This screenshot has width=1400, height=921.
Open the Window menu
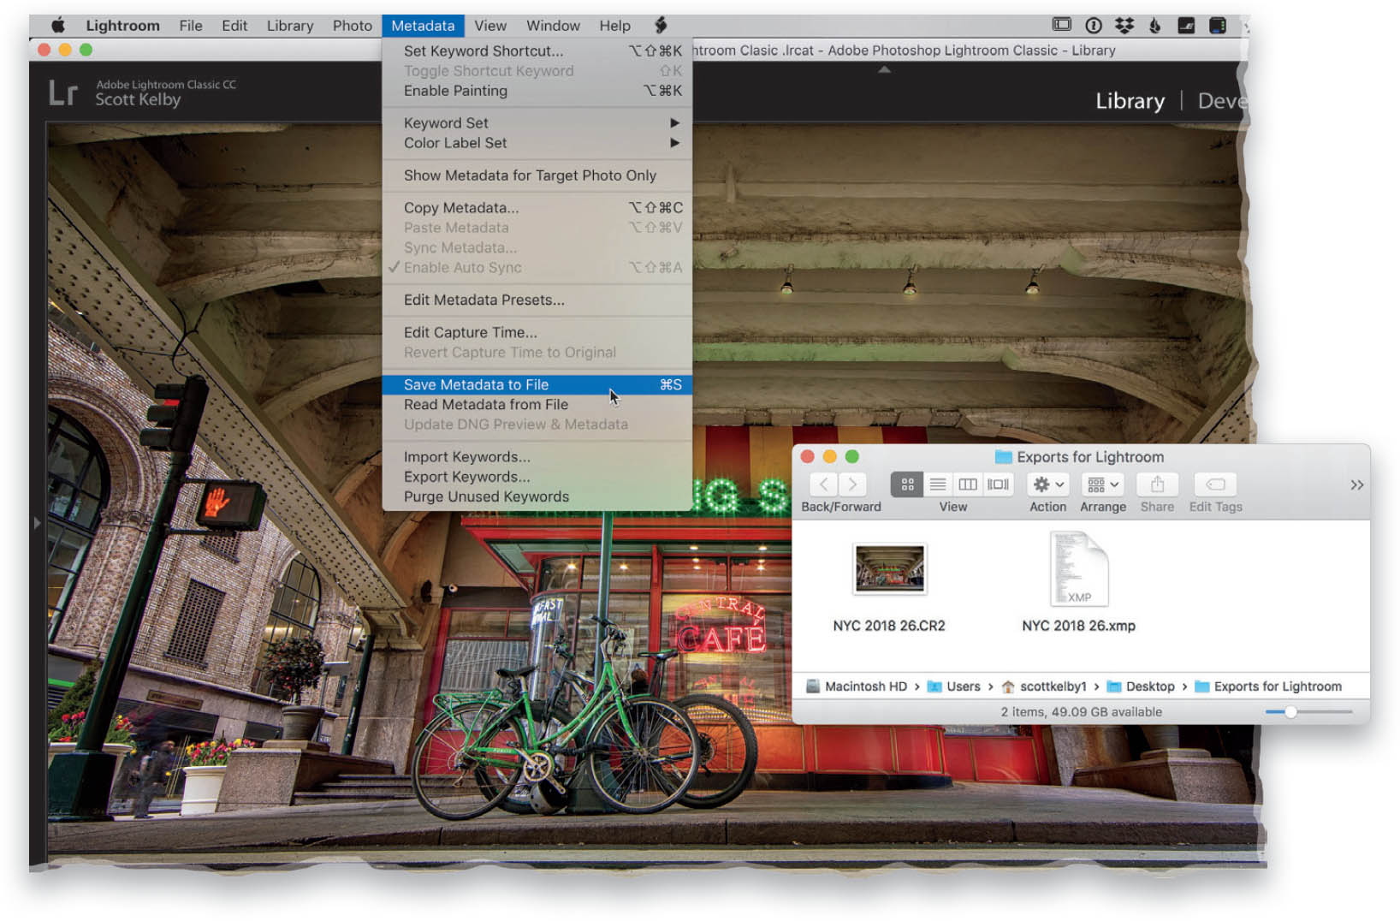(553, 26)
